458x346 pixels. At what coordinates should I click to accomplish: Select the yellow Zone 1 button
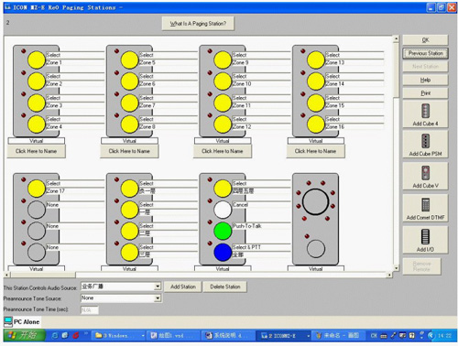[37, 59]
